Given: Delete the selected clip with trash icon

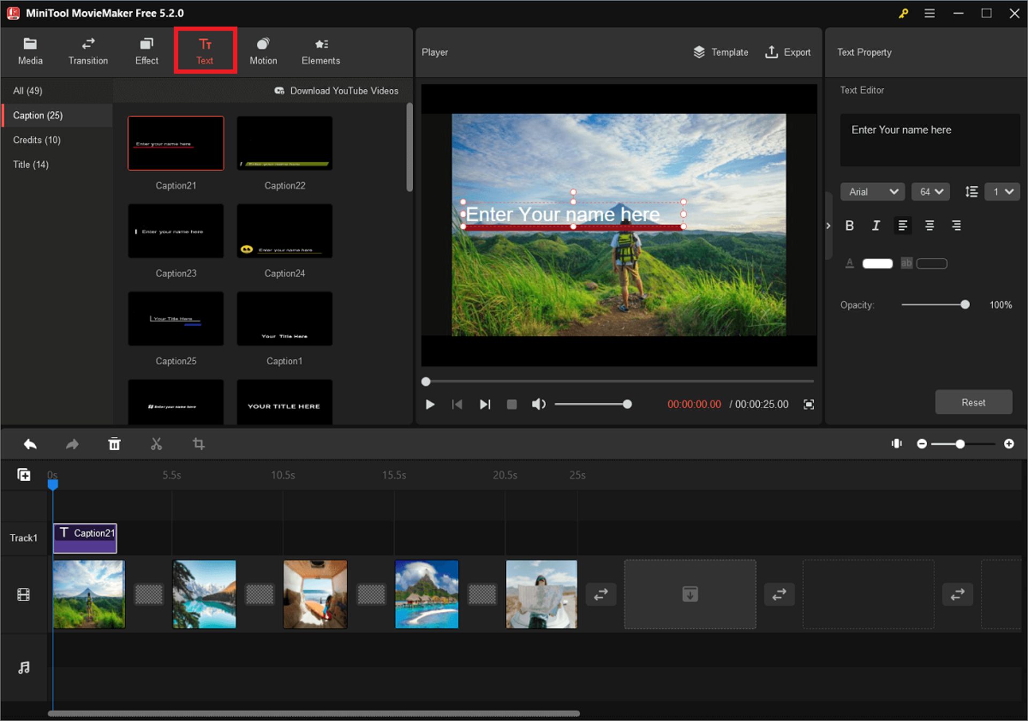Looking at the screenshot, I should pyautogui.click(x=114, y=444).
